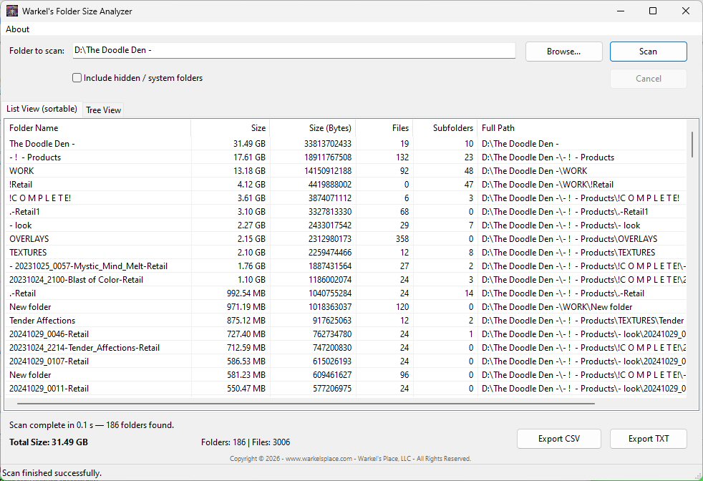
Task: Click the 'Total Size: 31.49 GB' label
Action: coord(49,442)
